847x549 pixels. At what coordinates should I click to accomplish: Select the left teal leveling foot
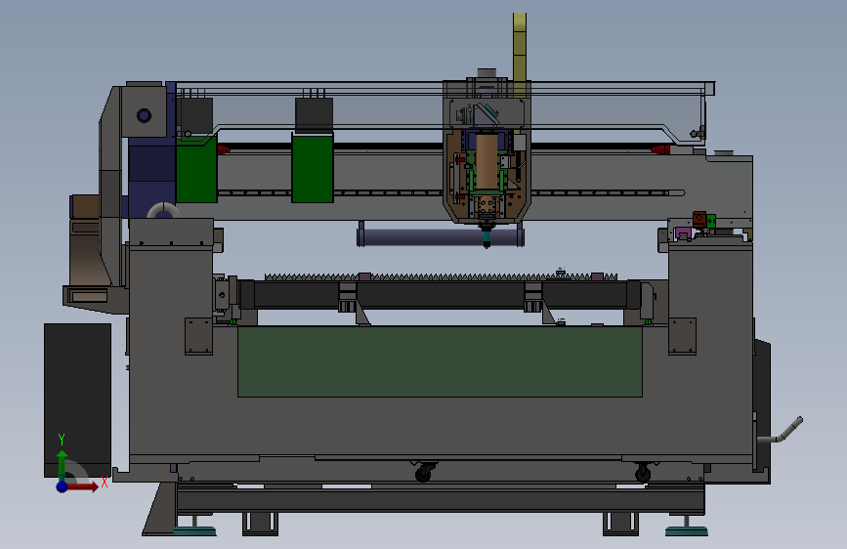coord(195,529)
